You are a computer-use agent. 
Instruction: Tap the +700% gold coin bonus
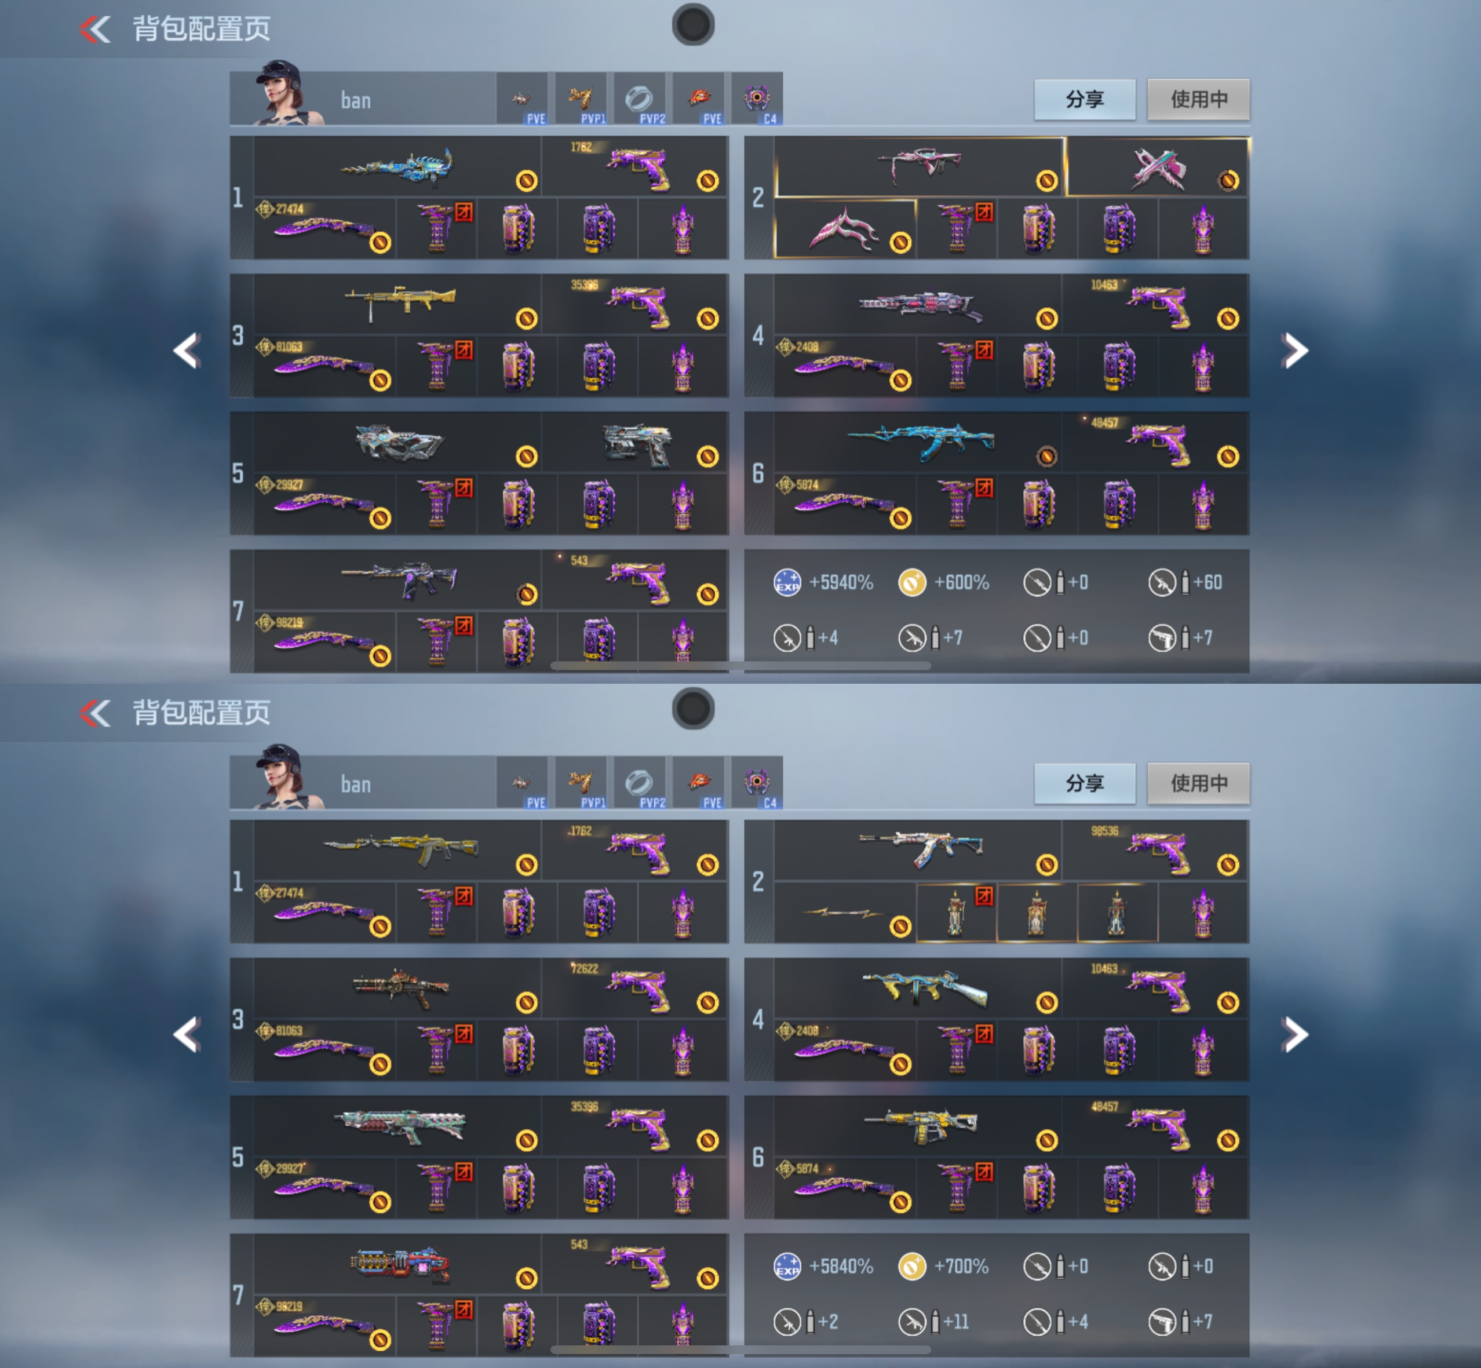944,1267
